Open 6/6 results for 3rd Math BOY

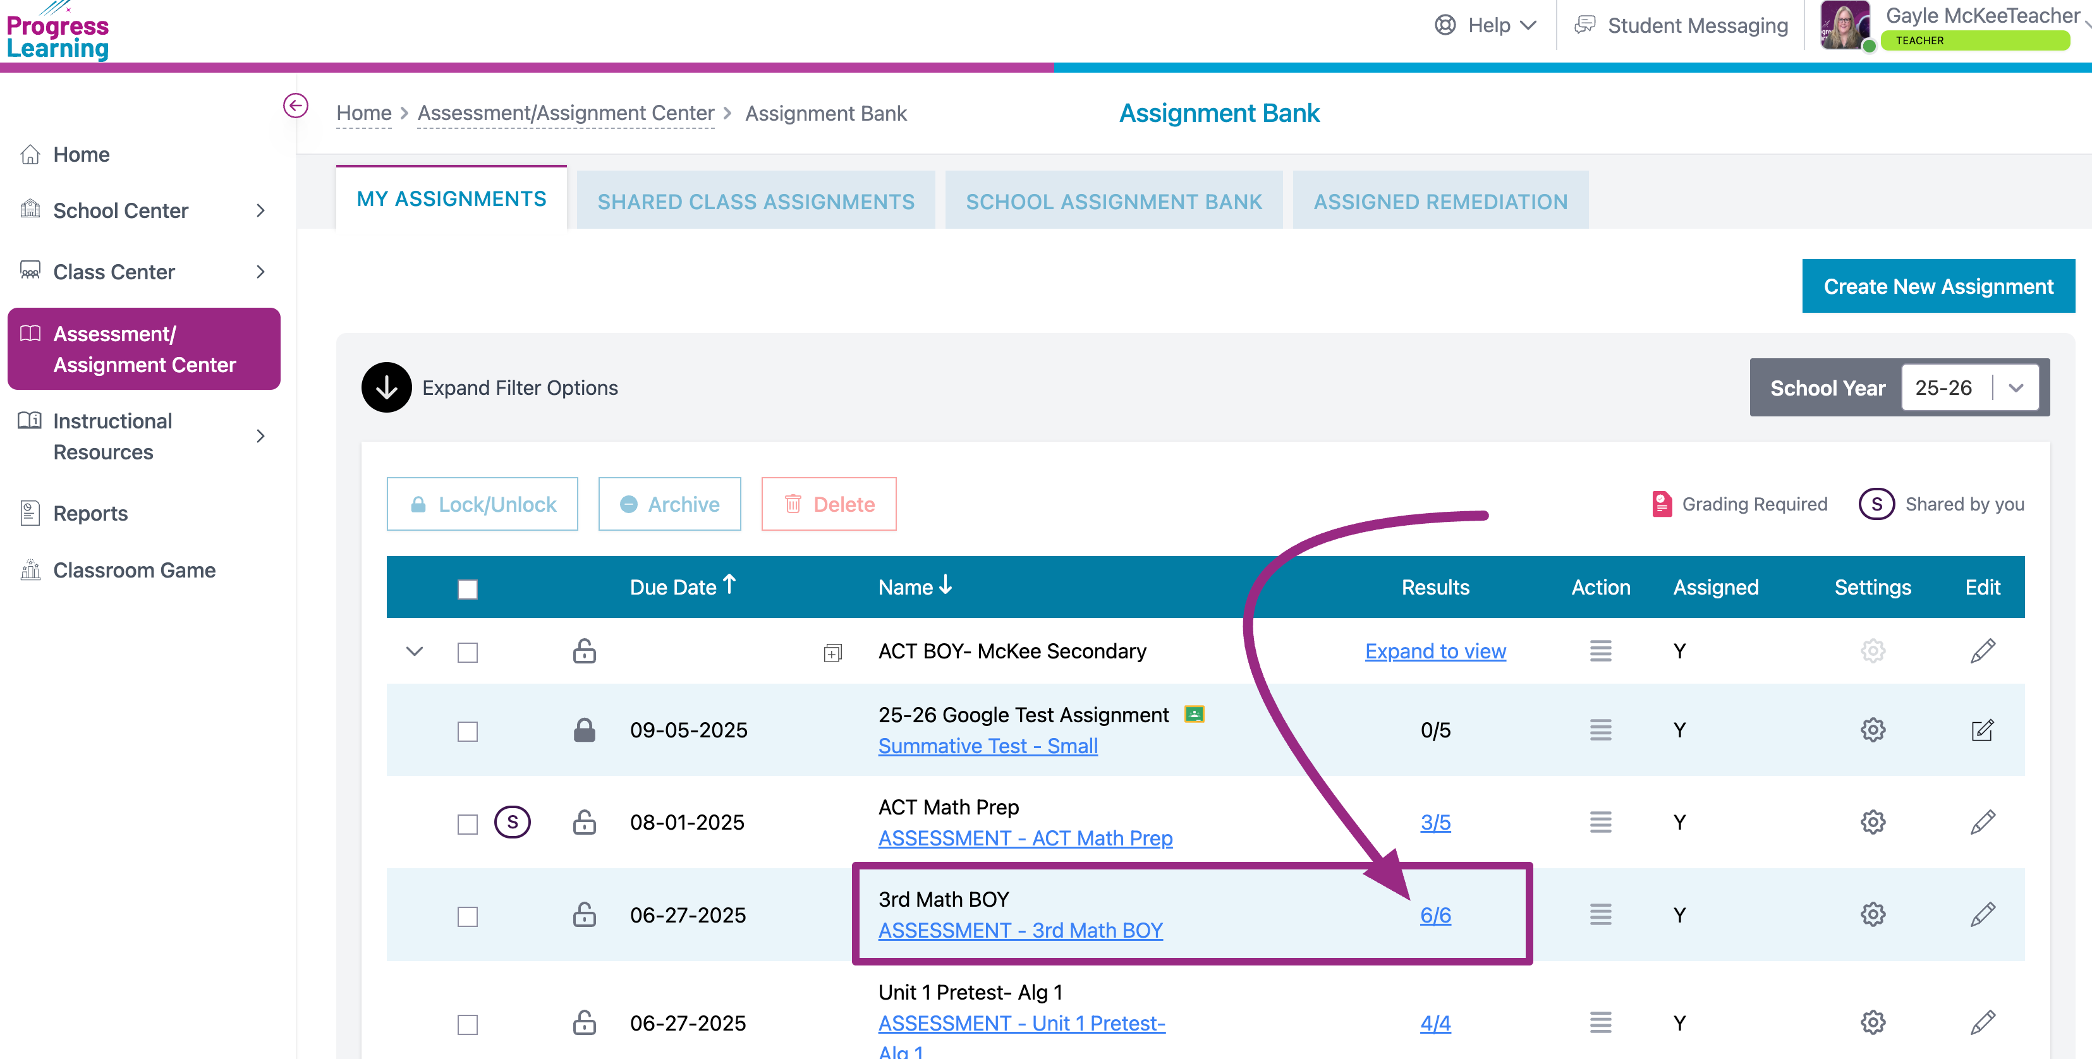(x=1435, y=916)
